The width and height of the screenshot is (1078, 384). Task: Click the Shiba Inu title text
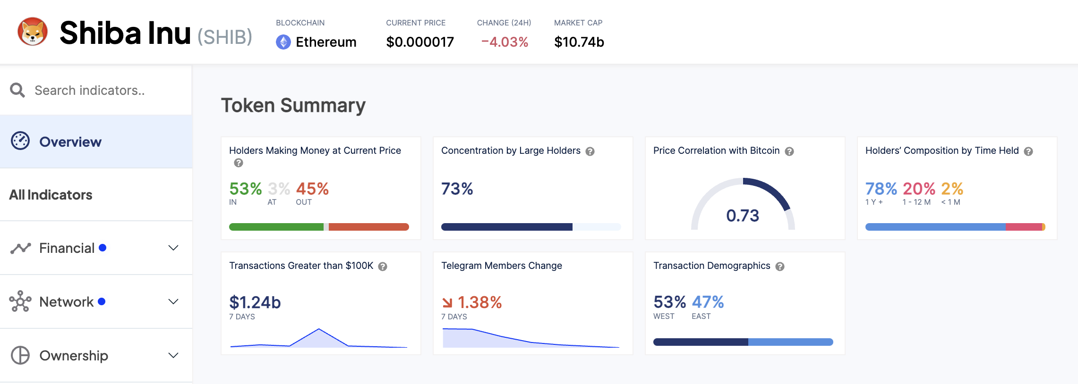(x=125, y=33)
